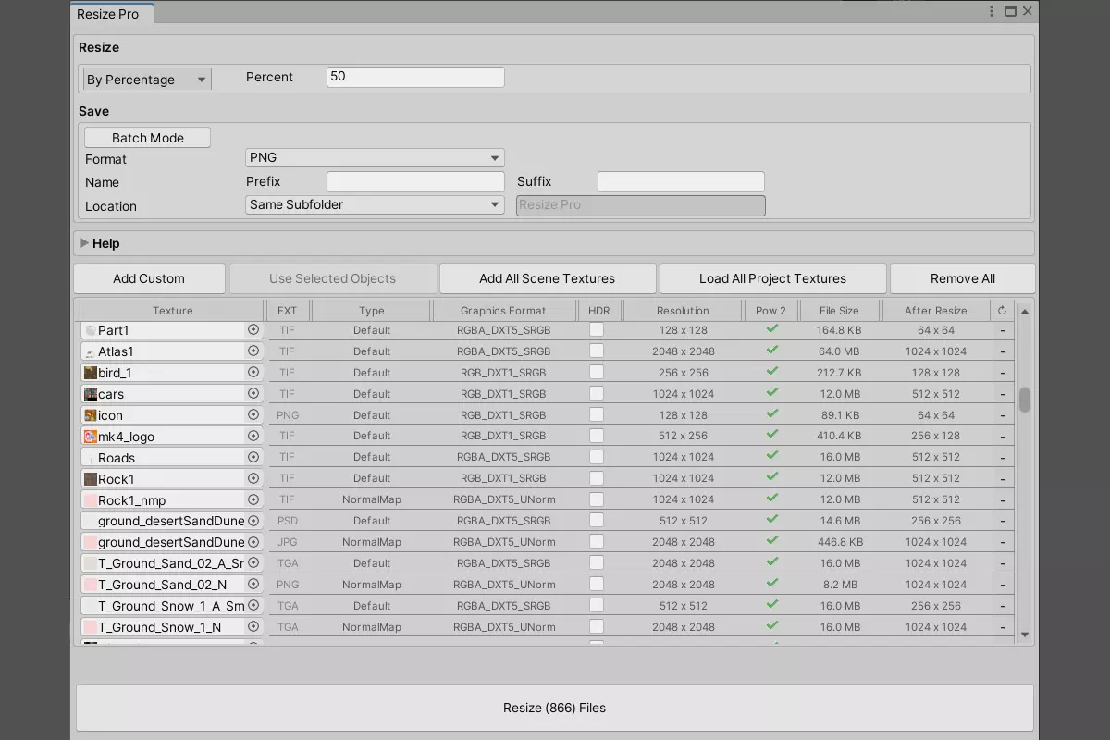1110x740 pixels.
Task: Open the window options kebab menu
Action: click(993, 12)
